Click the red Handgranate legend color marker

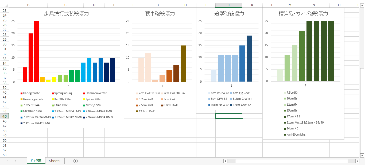21,93
